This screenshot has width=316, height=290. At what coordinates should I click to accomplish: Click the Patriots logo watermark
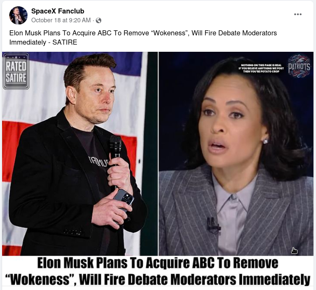click(299, 66)
